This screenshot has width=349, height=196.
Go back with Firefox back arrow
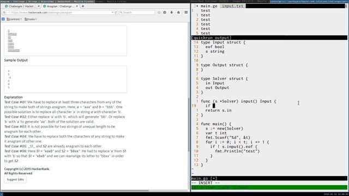(x=4, y=13)
